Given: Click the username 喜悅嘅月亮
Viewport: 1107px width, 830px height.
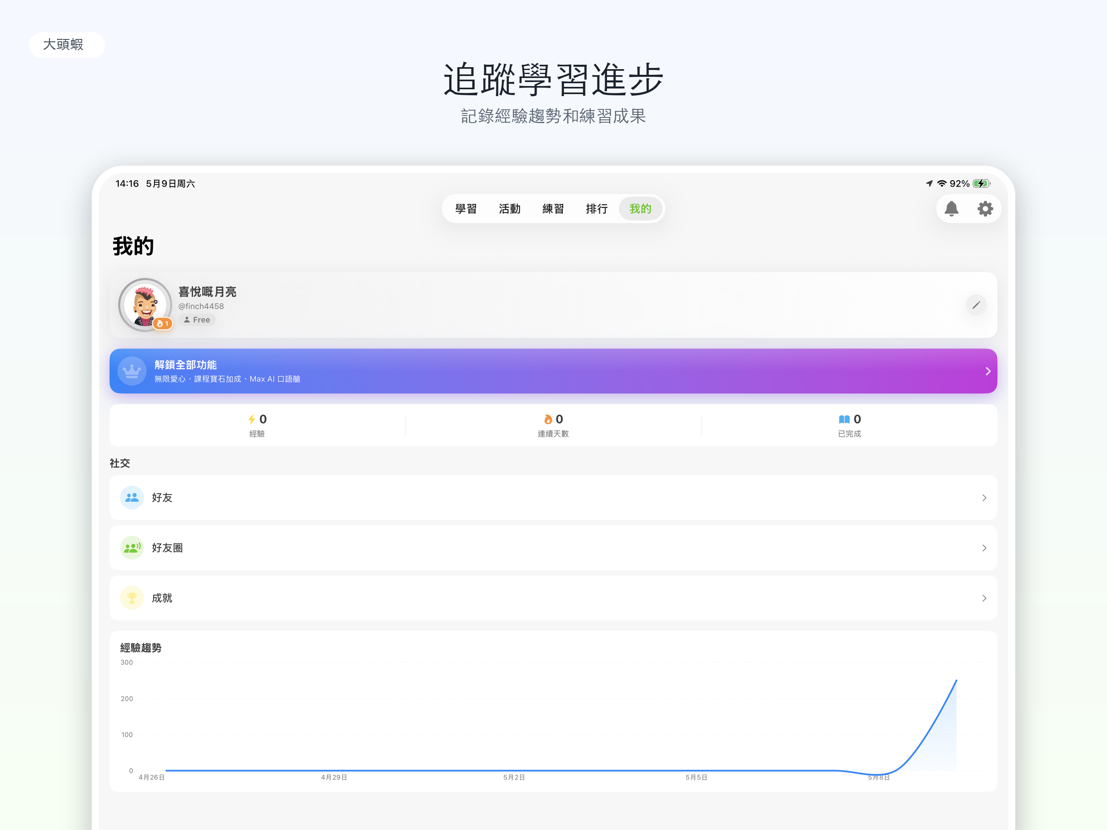Looking at the screenshot, I should (207, 292).
